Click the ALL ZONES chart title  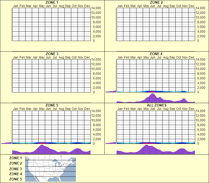[157, 105]
